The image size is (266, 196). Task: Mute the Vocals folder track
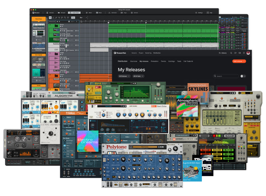[61, 55]
